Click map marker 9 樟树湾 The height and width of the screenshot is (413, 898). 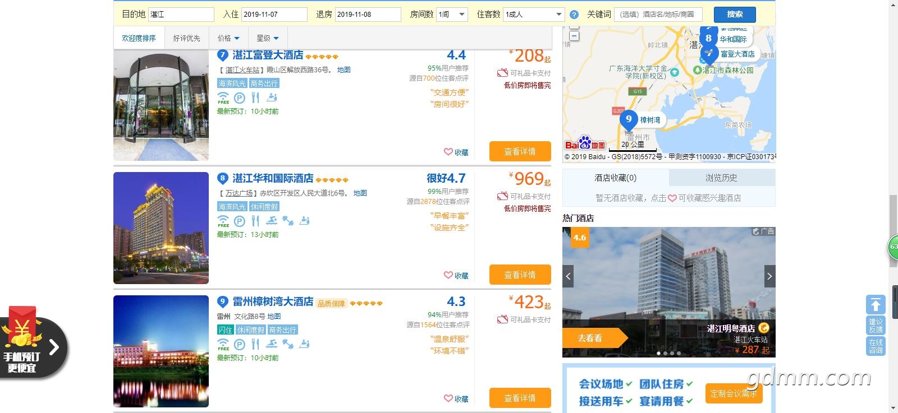coord(629,119)
